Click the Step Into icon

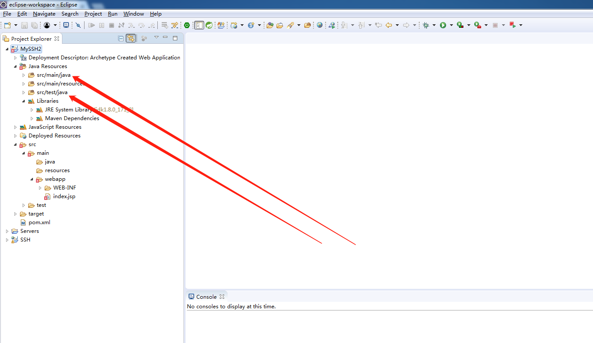pos(131,25)
